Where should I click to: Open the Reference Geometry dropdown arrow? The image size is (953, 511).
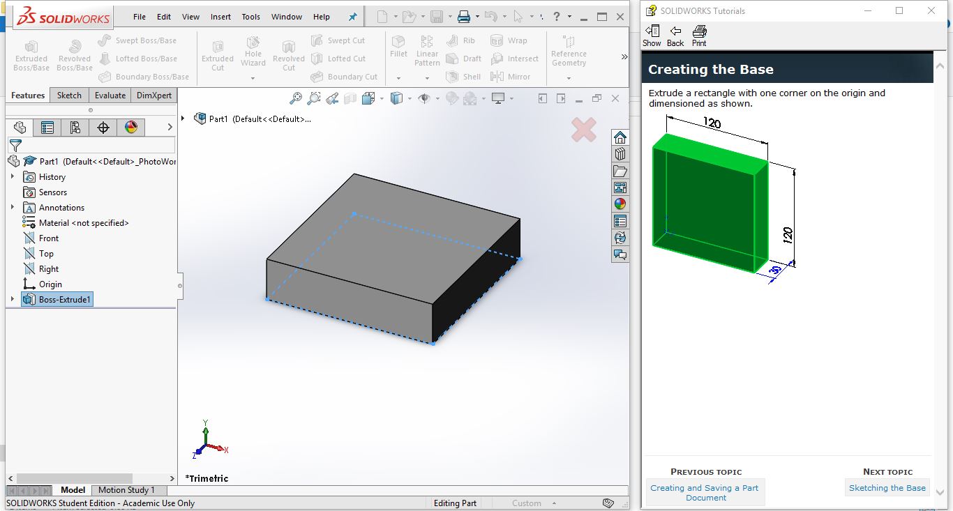569,78
